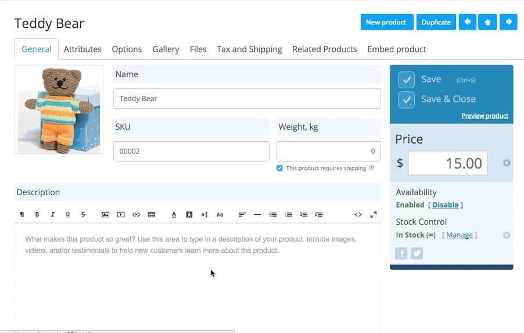Choose the text background color tool
Screen dimensions: 524x333
tap(189, 214)
